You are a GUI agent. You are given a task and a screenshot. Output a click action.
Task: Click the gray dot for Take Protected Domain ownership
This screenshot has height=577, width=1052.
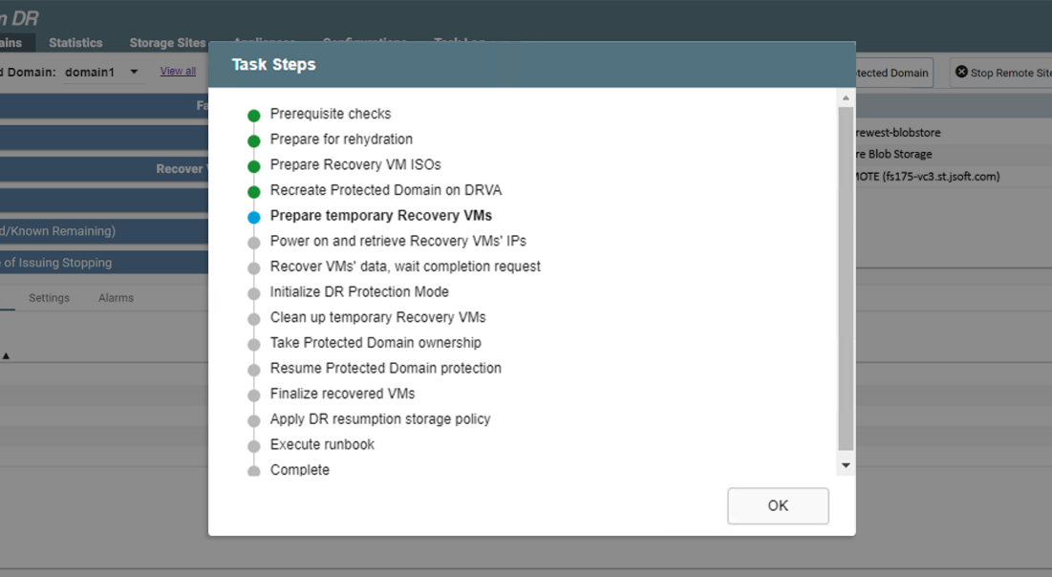[254, 344]
